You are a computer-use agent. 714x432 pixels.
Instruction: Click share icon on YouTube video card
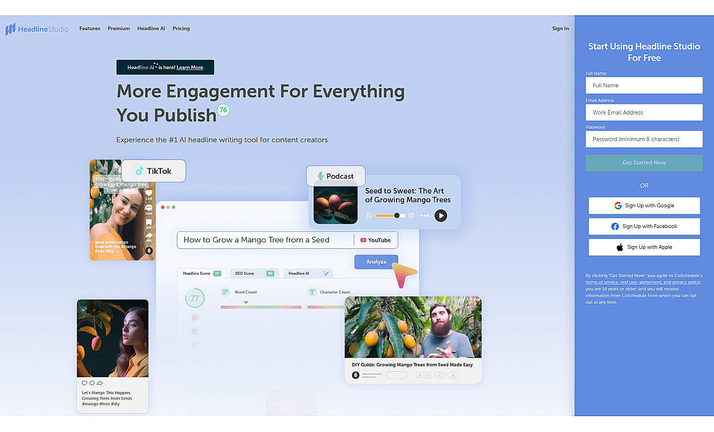[439, 375]
